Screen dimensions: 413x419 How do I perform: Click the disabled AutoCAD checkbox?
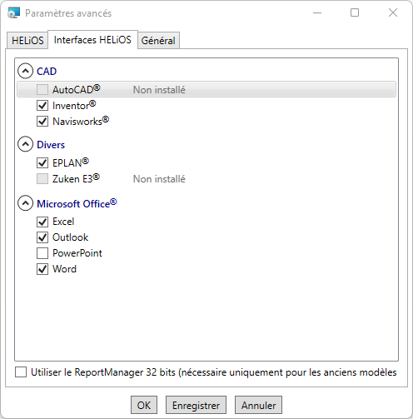click(42, 90)
